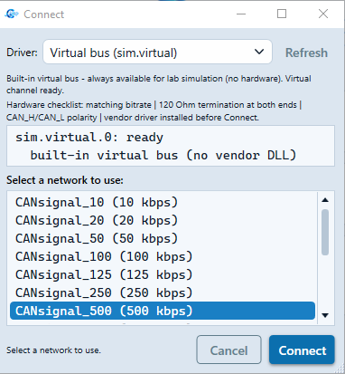
Task: Select CANsignal_50 (50 kbps) network
Action: point(163,238)
